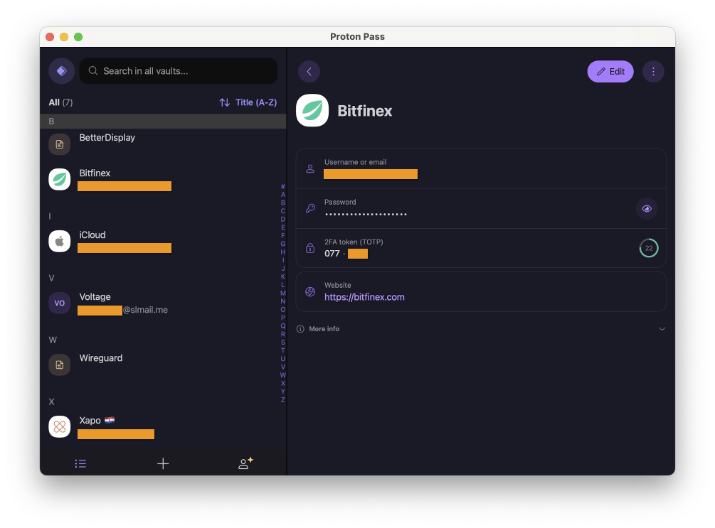Open the https://bitfinex.com link

click(x=364, y=297)
